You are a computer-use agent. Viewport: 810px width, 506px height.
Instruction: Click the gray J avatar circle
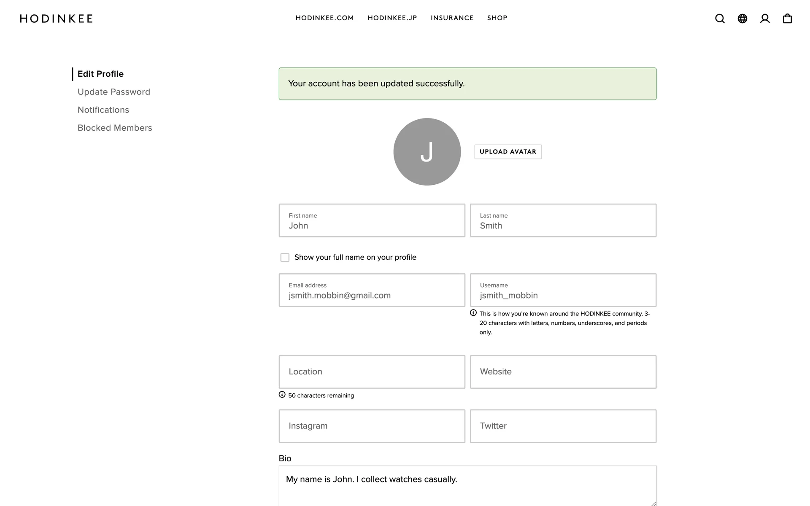(427, 152)
